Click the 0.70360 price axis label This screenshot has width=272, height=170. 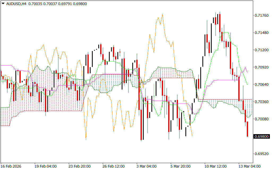click(x=262, y=102)
